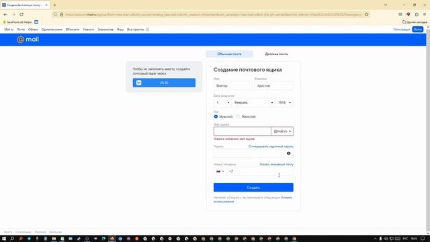Switch to Детская почта tab
430x242 pixels.
tap(276, 54)
